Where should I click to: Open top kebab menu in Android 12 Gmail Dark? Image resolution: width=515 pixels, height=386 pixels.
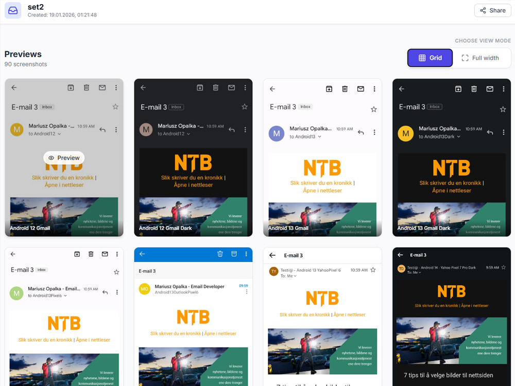click(x=245, y=87)
